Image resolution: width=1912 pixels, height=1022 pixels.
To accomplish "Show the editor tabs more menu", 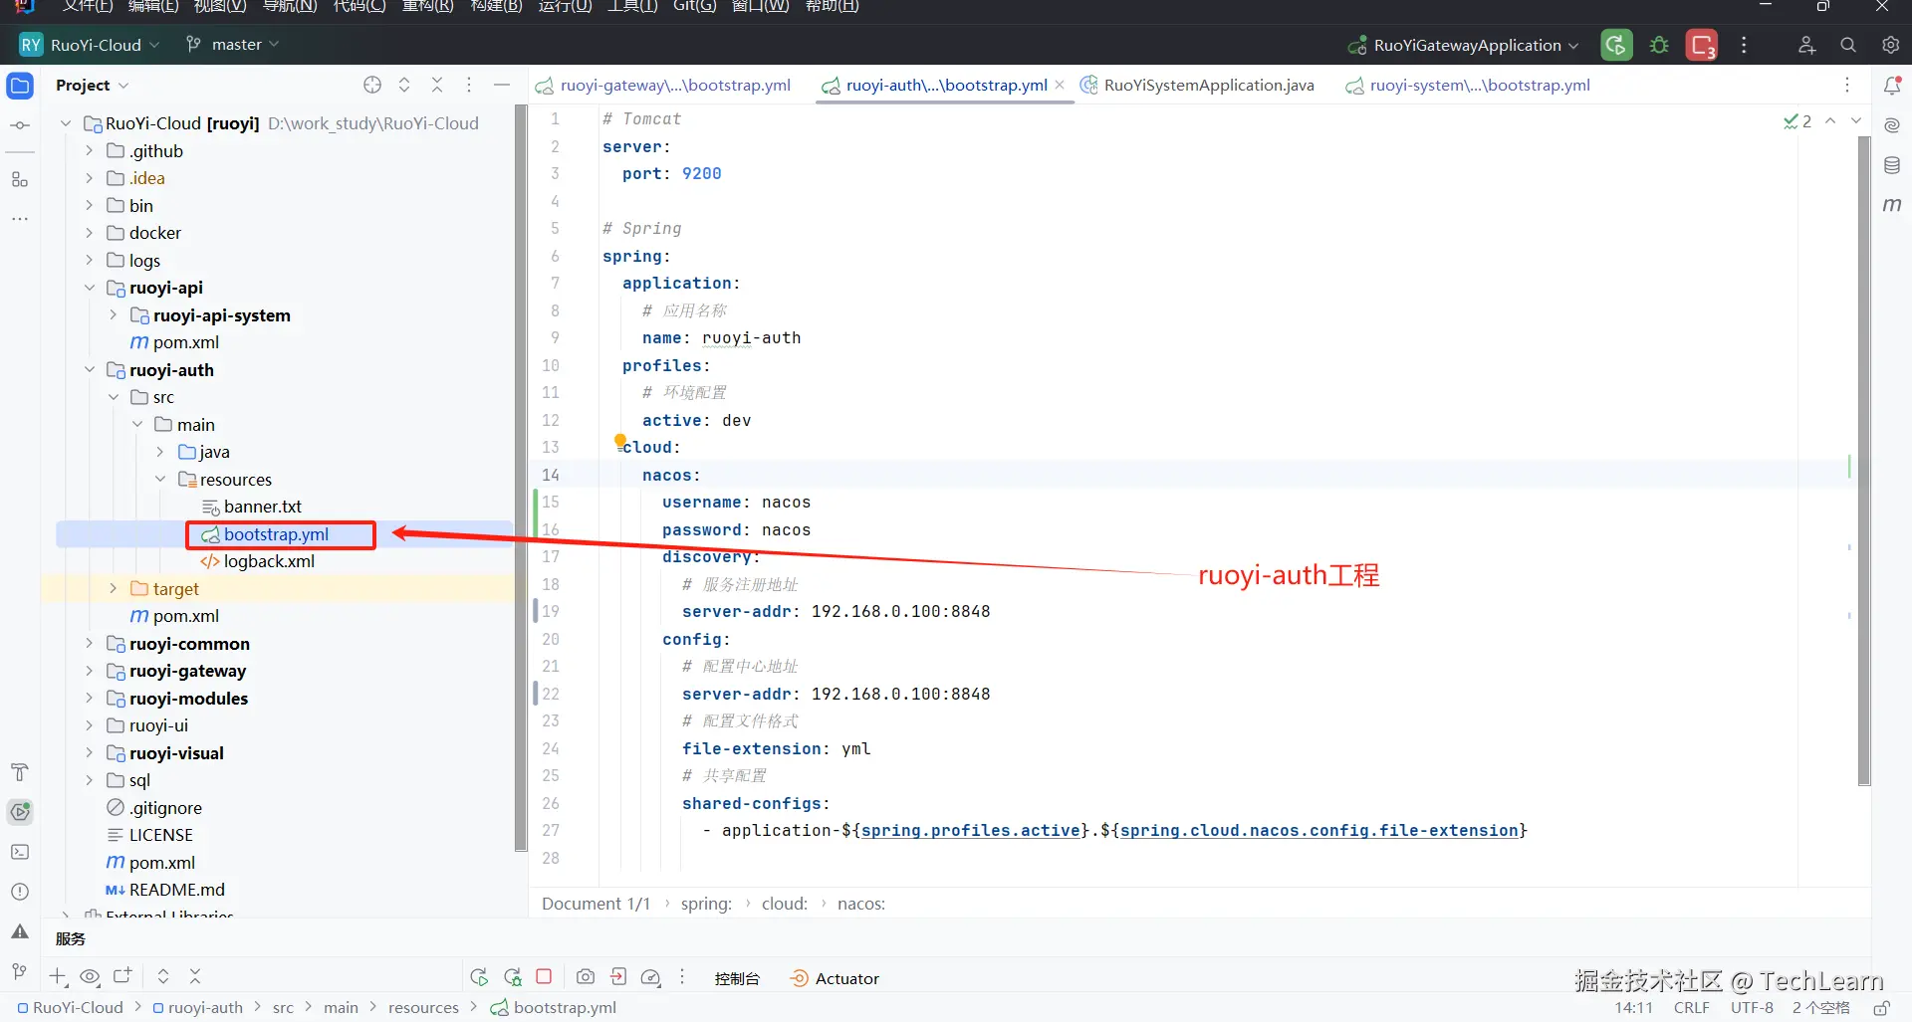I will pyautogui.click(x=1847, y=86).
